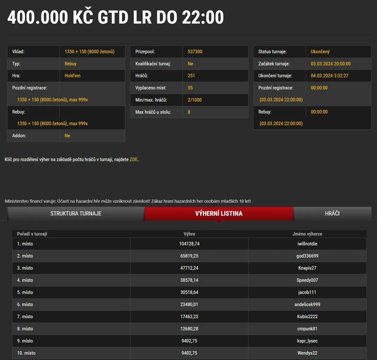Click the Hráčů value 251

[x=191, y=76]
